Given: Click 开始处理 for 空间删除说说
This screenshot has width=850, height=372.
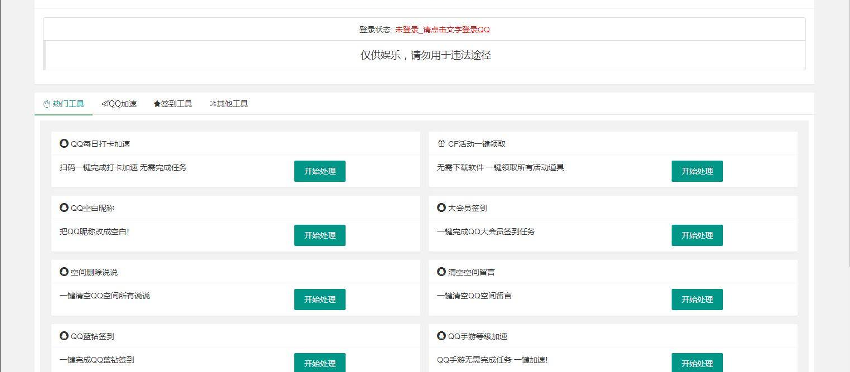Looking at the screenshot, I should [x=319, y=299].
